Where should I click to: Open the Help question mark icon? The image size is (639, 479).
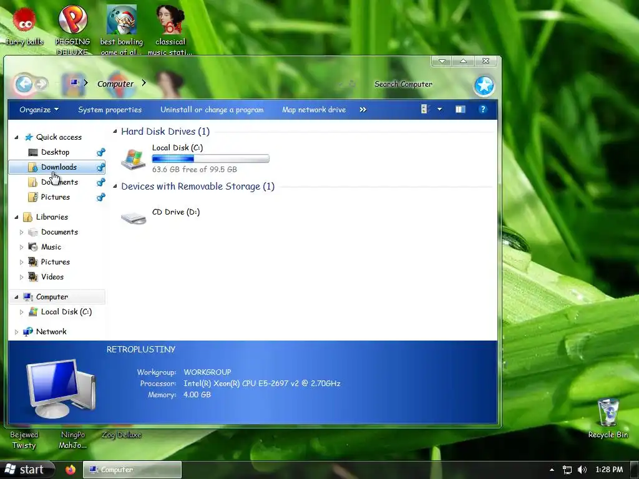pyautogui.click(x=483, y=109)
